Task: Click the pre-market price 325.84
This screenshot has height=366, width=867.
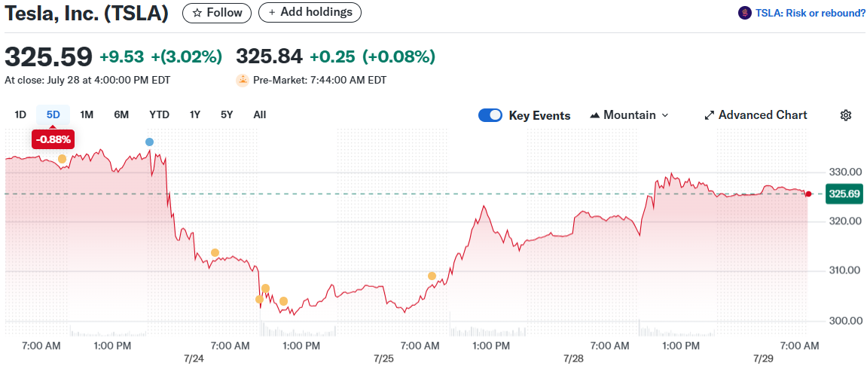Action: (269, 56)
